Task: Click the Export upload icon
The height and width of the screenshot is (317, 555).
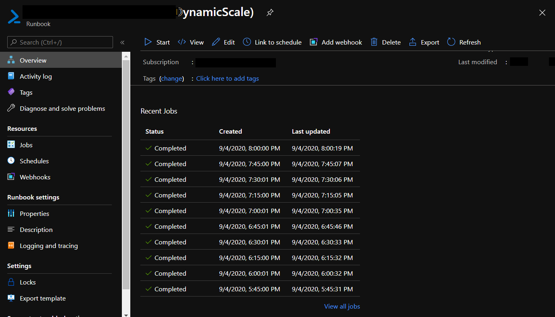Action: pos(413,42)
